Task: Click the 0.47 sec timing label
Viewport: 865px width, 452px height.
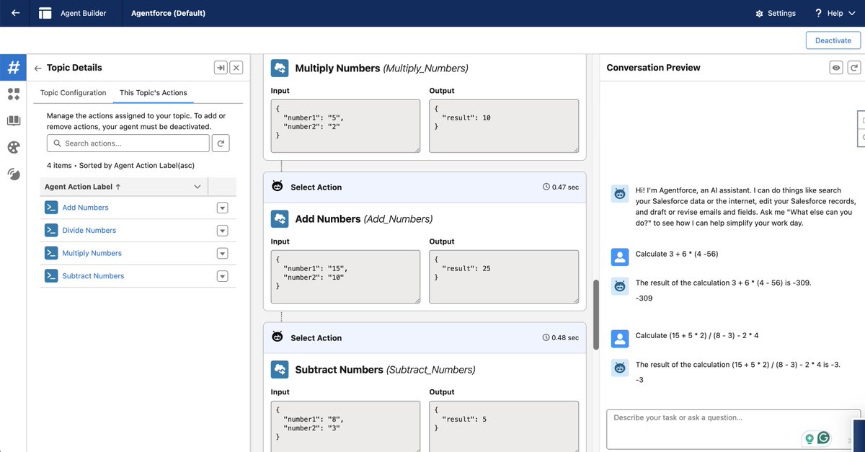Action: (560, 187)
